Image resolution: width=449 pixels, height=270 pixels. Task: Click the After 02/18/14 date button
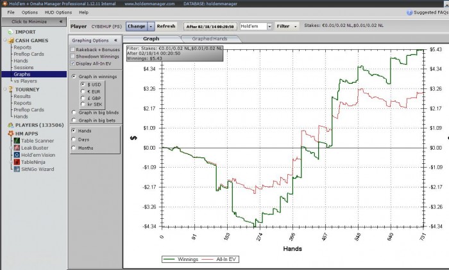(x=210, y=27)
